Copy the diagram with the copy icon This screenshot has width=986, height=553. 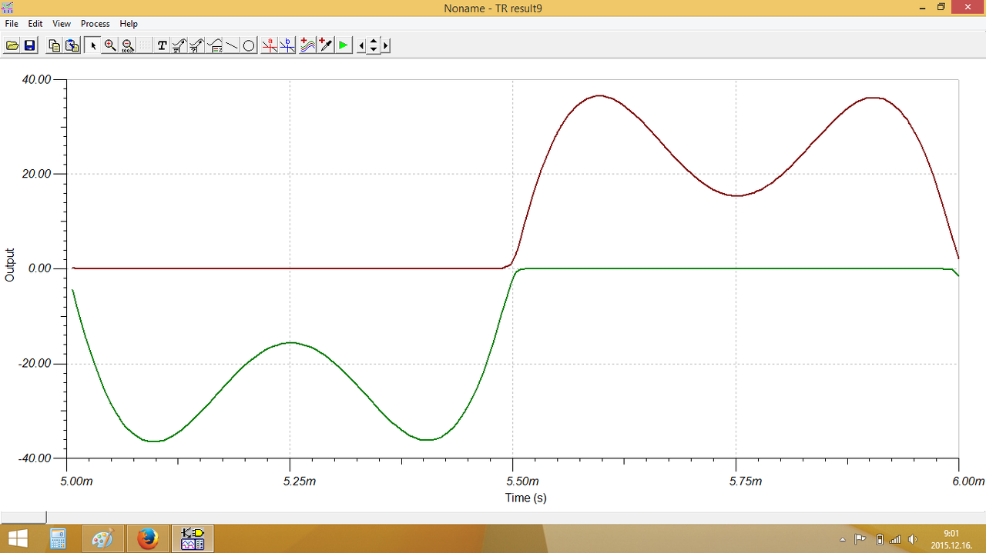[x=54, y=45]
